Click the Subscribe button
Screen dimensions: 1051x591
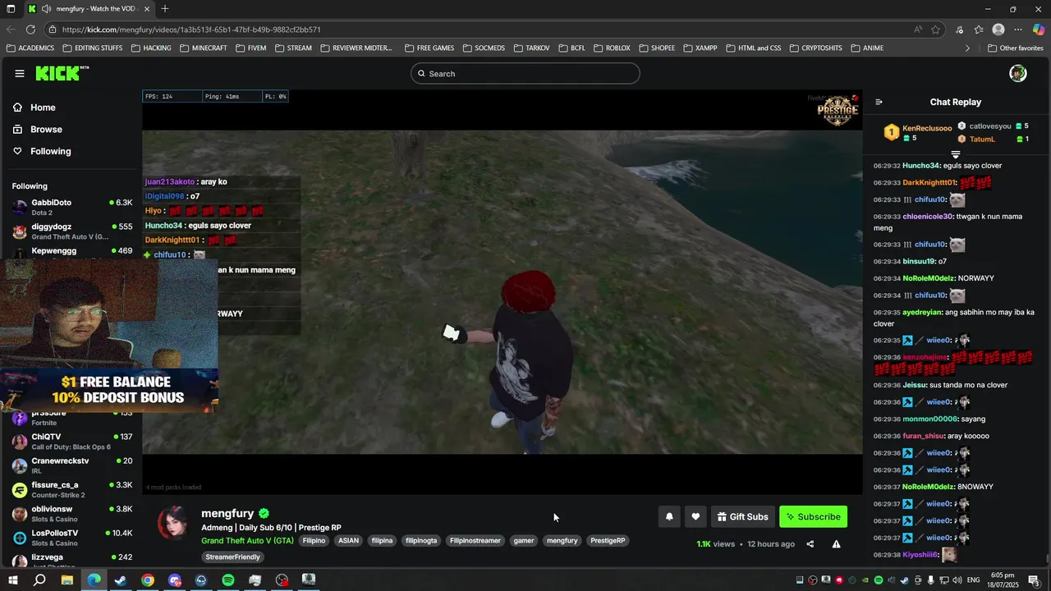(813, 516)
